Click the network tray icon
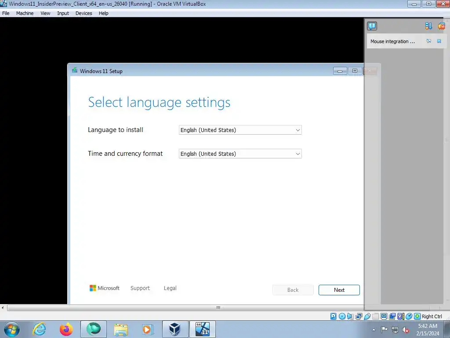 [395, 330]
